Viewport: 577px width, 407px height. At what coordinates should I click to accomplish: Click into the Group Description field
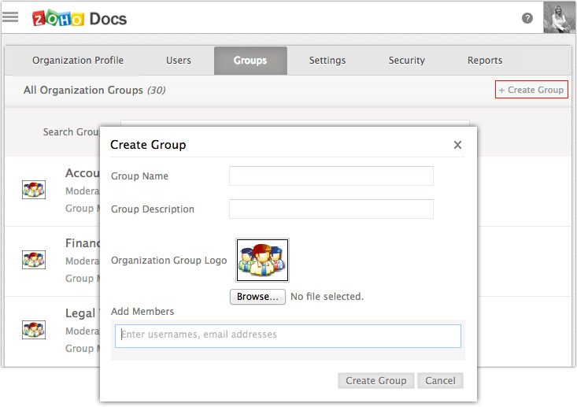[x=331, y=209]
